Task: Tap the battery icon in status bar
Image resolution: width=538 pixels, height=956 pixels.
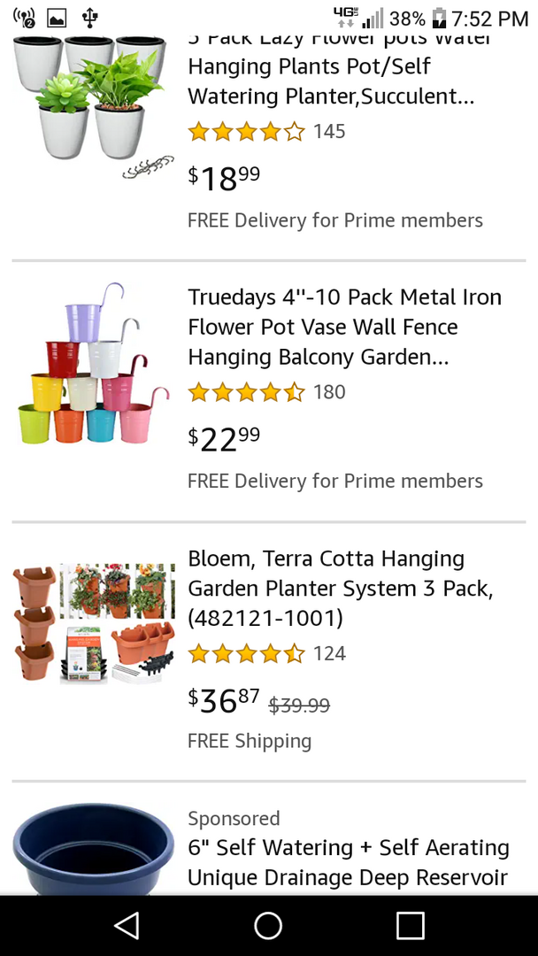Action: coord(438,18)
